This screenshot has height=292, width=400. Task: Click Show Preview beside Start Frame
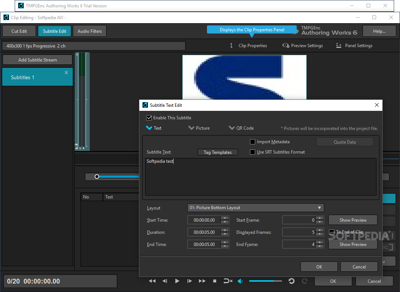[x=353, y=220]
